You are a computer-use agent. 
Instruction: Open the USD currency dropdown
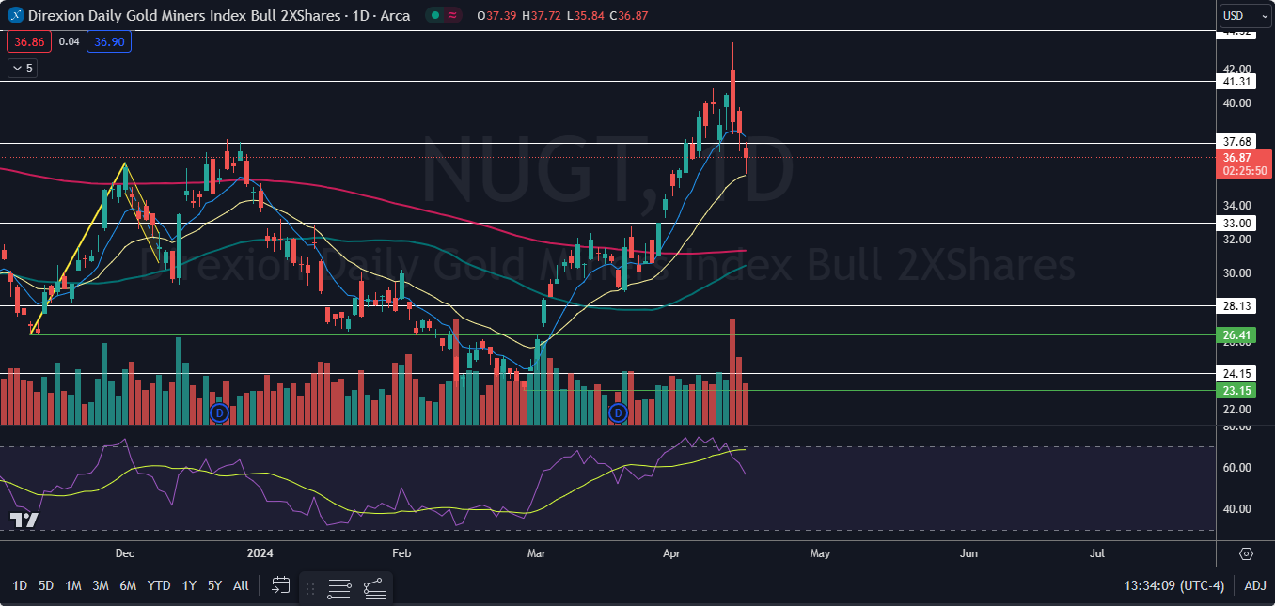coord(1245,15)
